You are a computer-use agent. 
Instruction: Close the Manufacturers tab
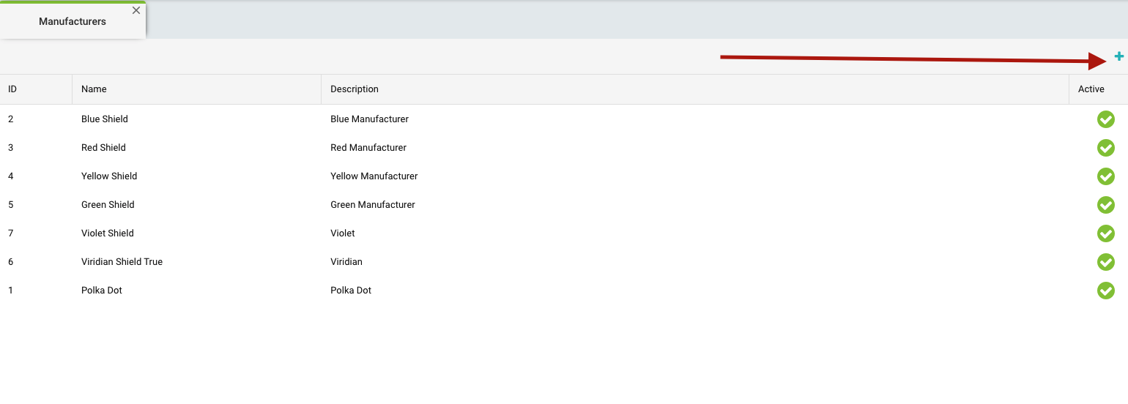(x=136, y=10)
